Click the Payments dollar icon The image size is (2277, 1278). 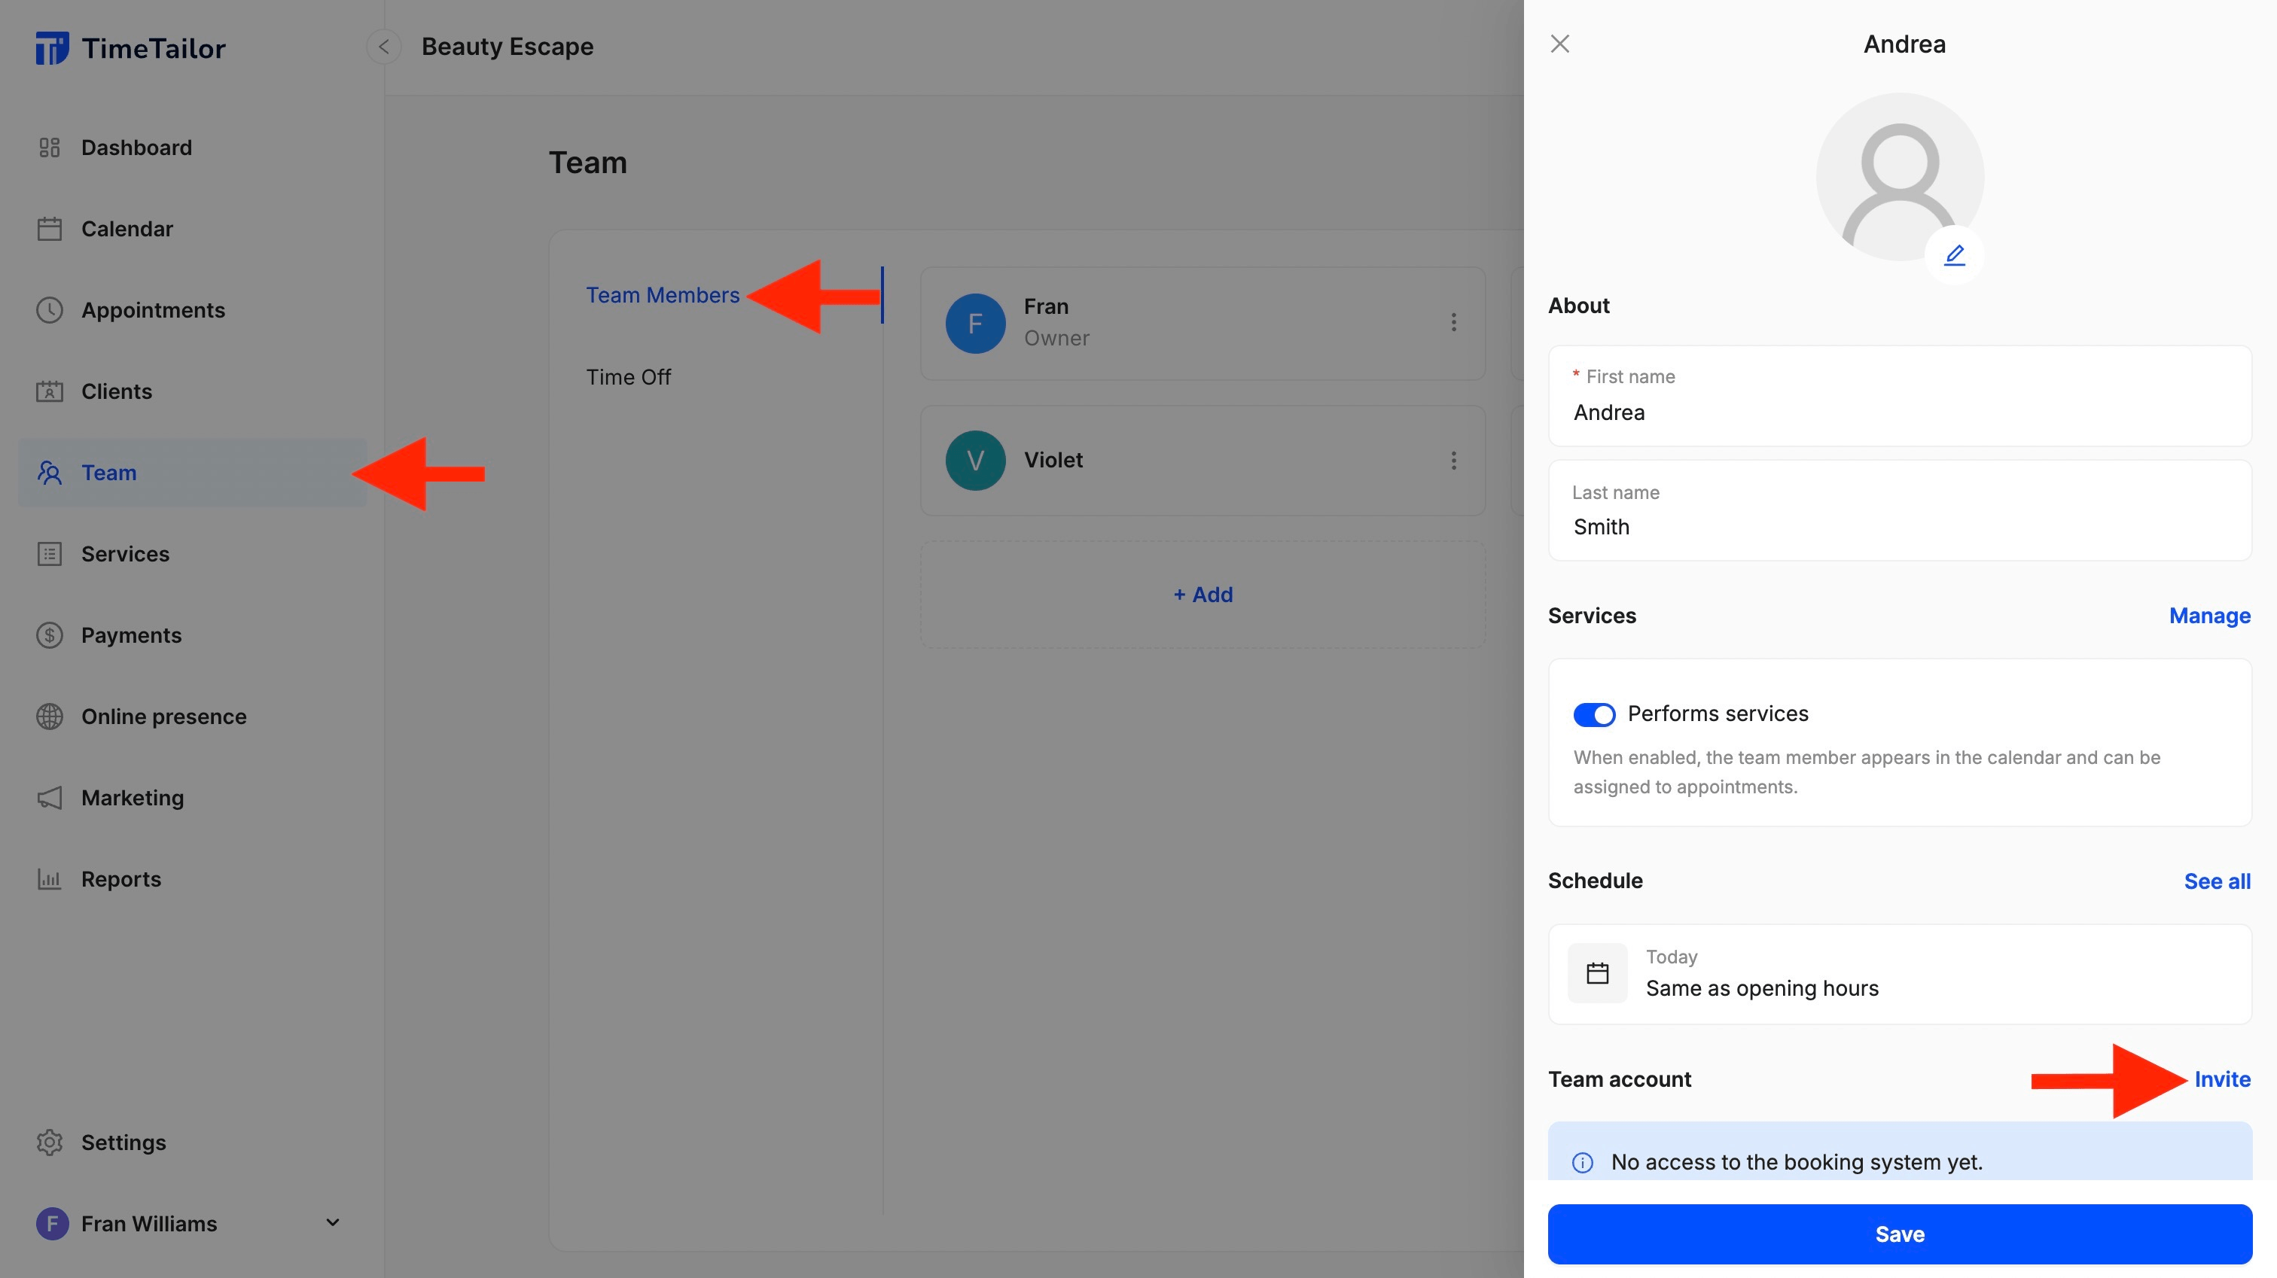coord(50,634)
